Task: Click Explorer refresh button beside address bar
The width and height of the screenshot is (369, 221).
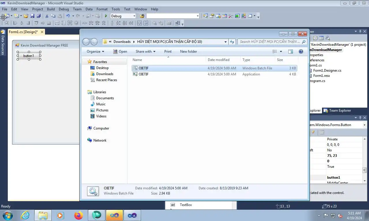Action: [x=232, y=42]
